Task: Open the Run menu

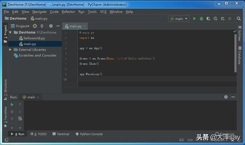Action: pos(81,12)
